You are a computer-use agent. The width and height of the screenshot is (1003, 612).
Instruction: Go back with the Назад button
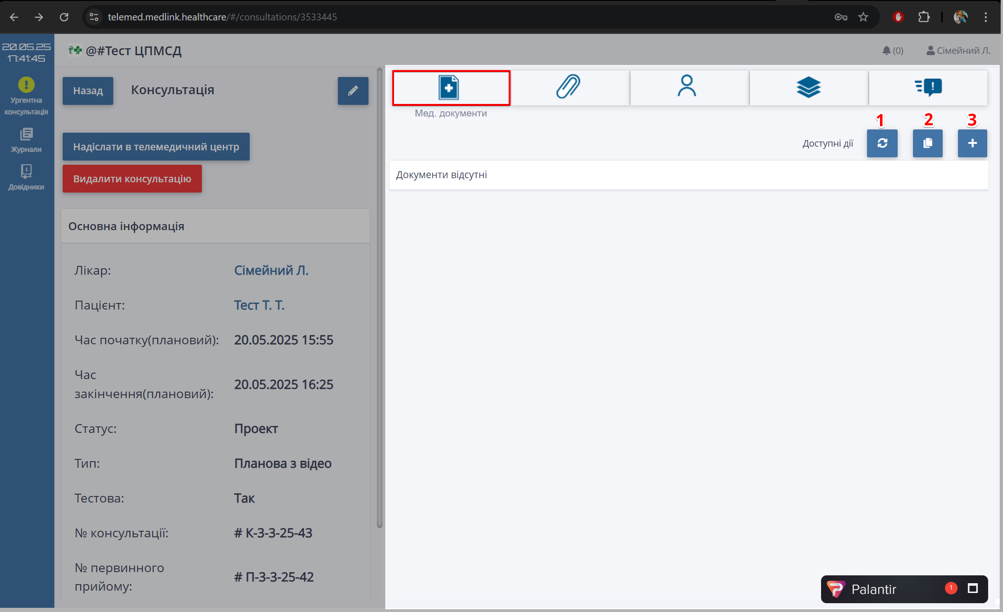(88, 90)
